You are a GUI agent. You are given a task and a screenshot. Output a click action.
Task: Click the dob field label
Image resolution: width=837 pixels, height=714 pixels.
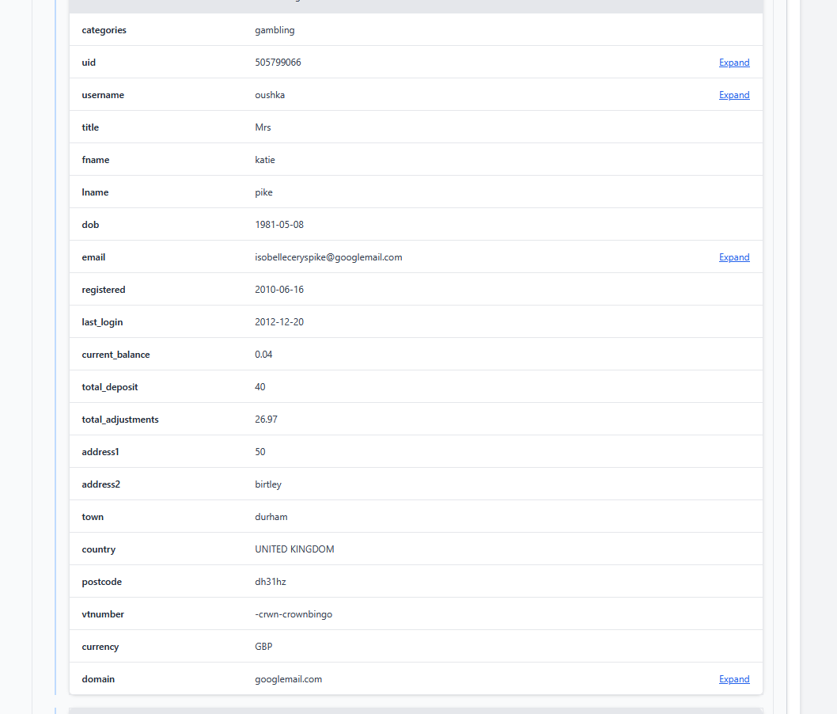point(90,225)
